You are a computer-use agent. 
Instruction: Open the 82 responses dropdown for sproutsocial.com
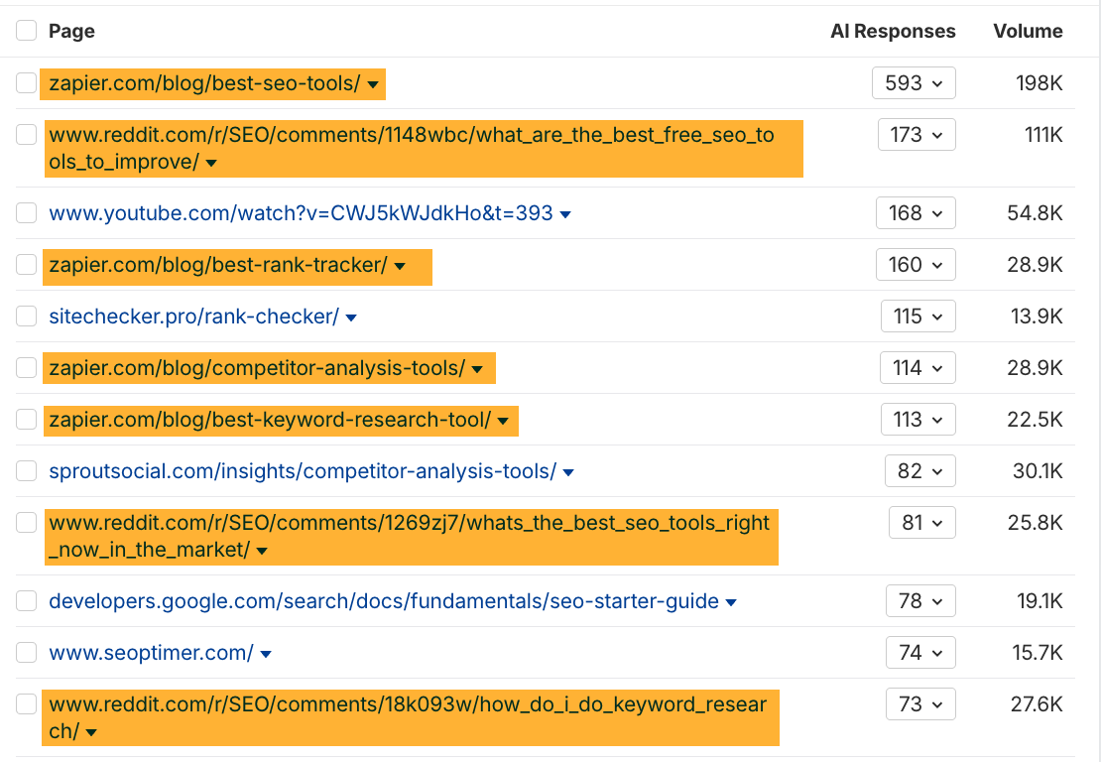[919, 470]
